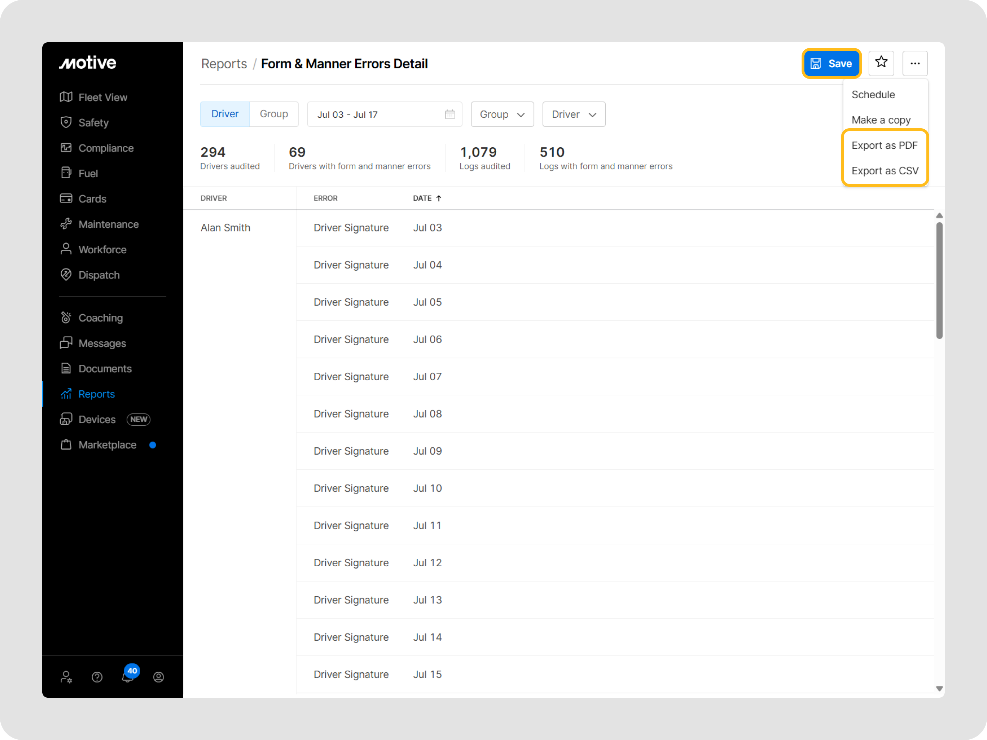Navigate to Compliance
987x740 pixels.
(106, 148)
